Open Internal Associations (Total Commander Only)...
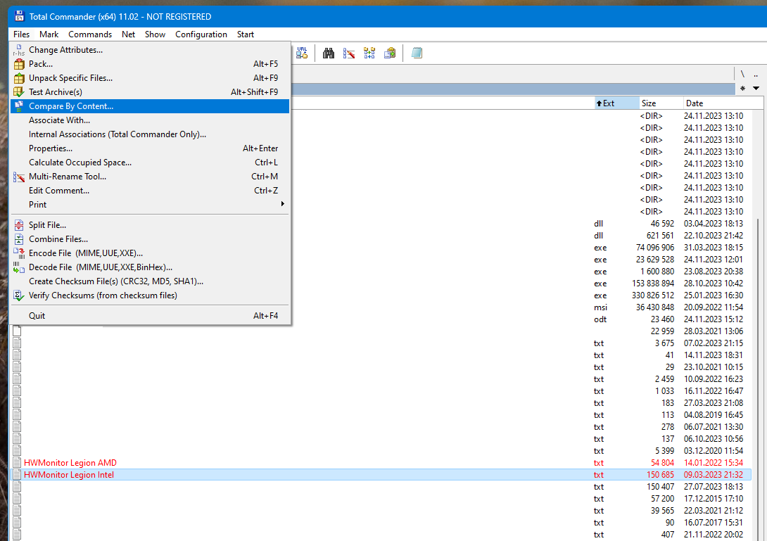Viewport: 767px width, 541px height. coord(150,134)
